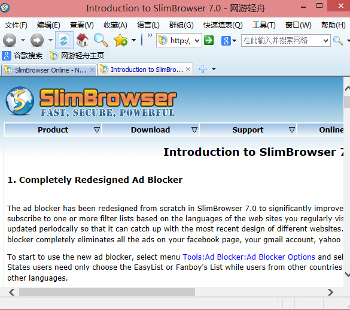Image resolution: width=350 pixels, height=310 pixels.
Task: Open the Download navigation menu
Action: click(150, 130)
